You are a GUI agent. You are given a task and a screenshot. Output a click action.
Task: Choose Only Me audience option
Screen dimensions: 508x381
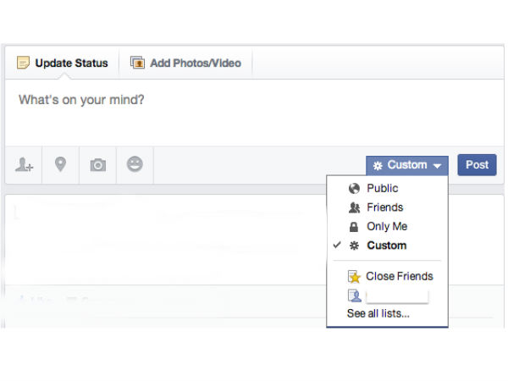click(386, 227)
